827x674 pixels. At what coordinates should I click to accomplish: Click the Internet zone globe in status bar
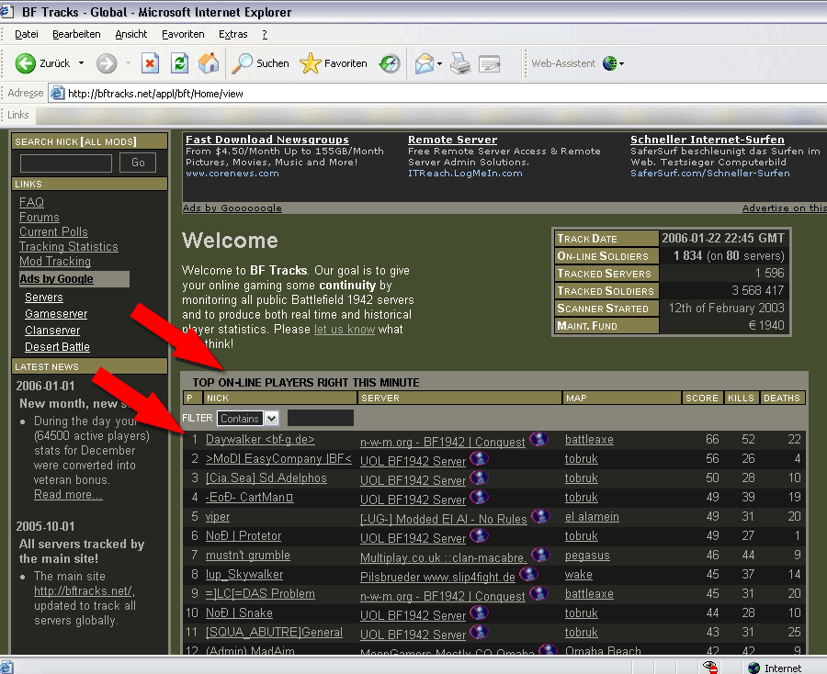[753, 668]
